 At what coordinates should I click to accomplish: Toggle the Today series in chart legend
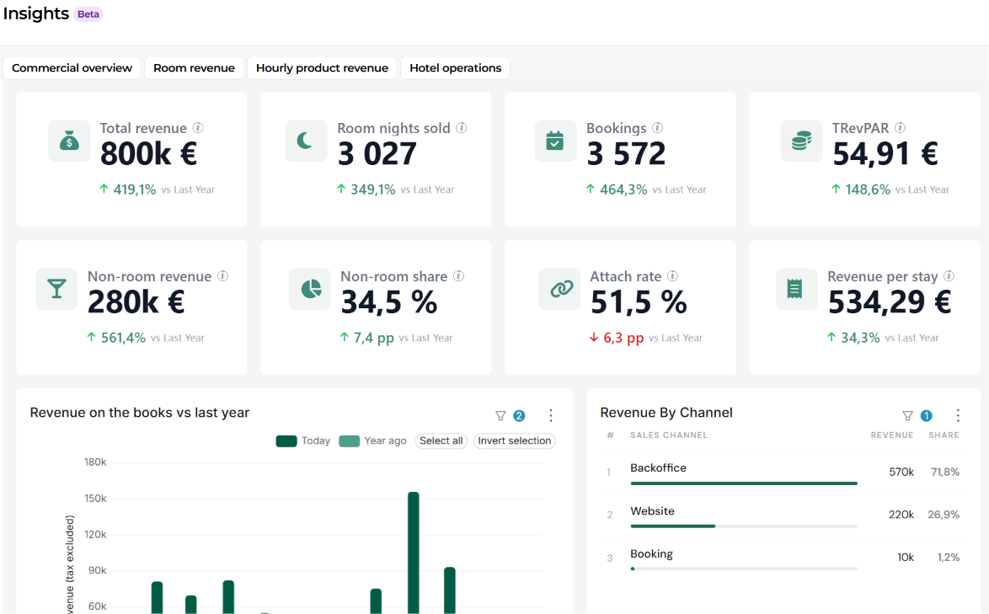(303, 440)
